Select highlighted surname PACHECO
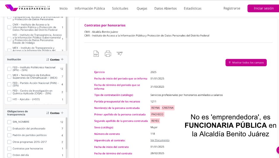 157,114
